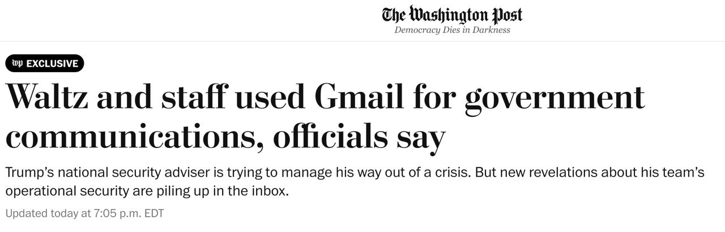This screenshot has width=725, height=232.
Task: Click the word 'crisis' in the subheadline
Action: tap(452, 173)
